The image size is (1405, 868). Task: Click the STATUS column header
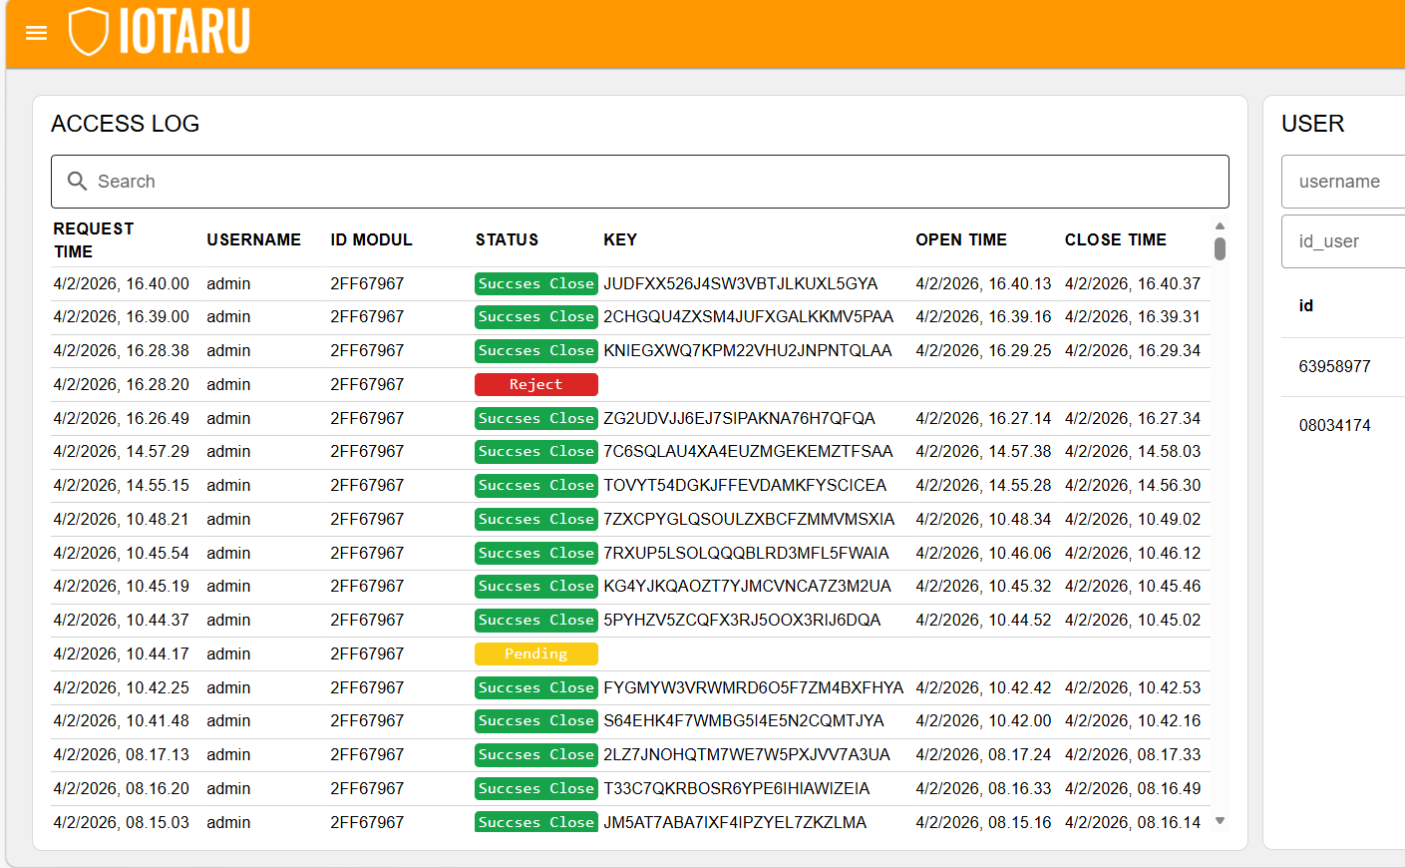pyautogui.click(x=507, y=239)
